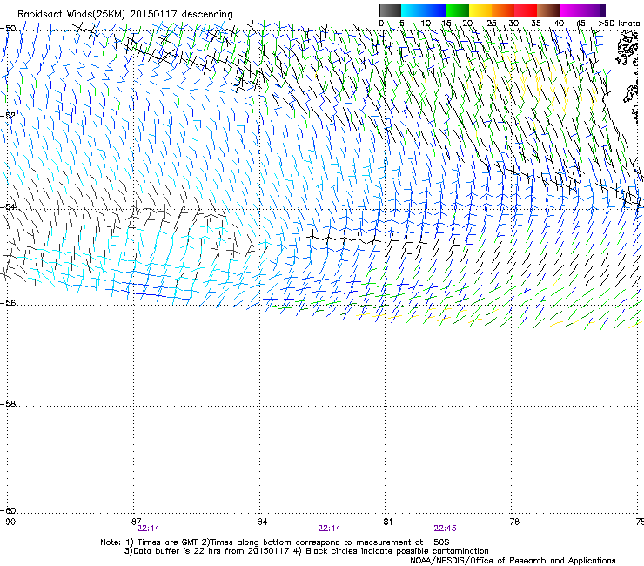Select the red 30-35 knots color band
Image resolution: width=644 pixels, height=566 pixels.
526,10
